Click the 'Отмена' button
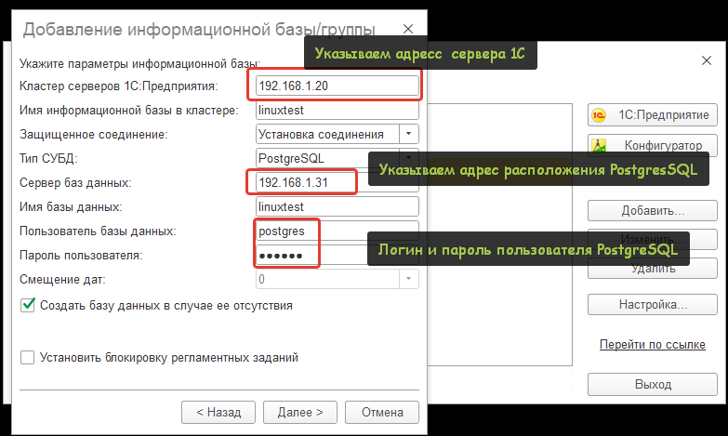Viewport: 728px width, 436px height. click(381, 411)
